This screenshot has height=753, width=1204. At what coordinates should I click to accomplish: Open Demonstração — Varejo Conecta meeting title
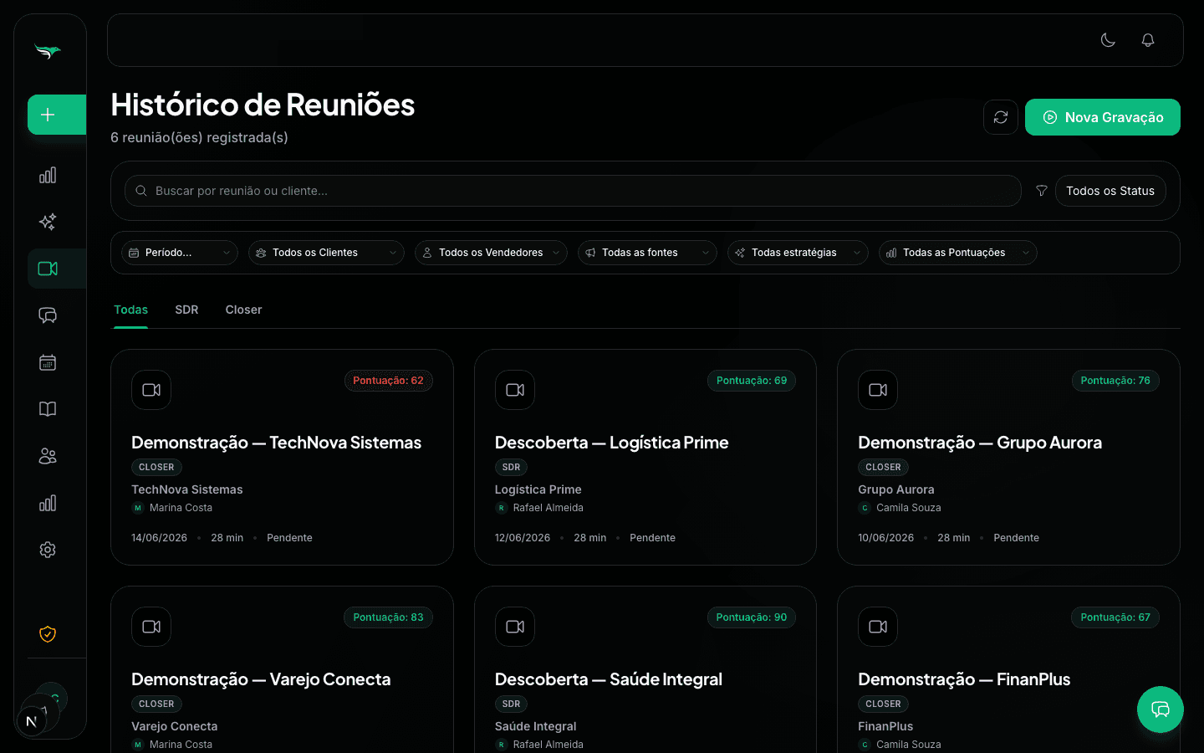(261, 679)
